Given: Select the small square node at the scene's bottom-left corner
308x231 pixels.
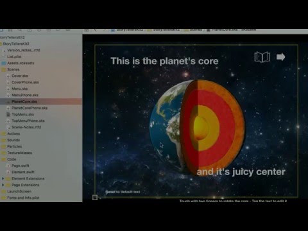Looking at the screenshot, I should (95, 197).
